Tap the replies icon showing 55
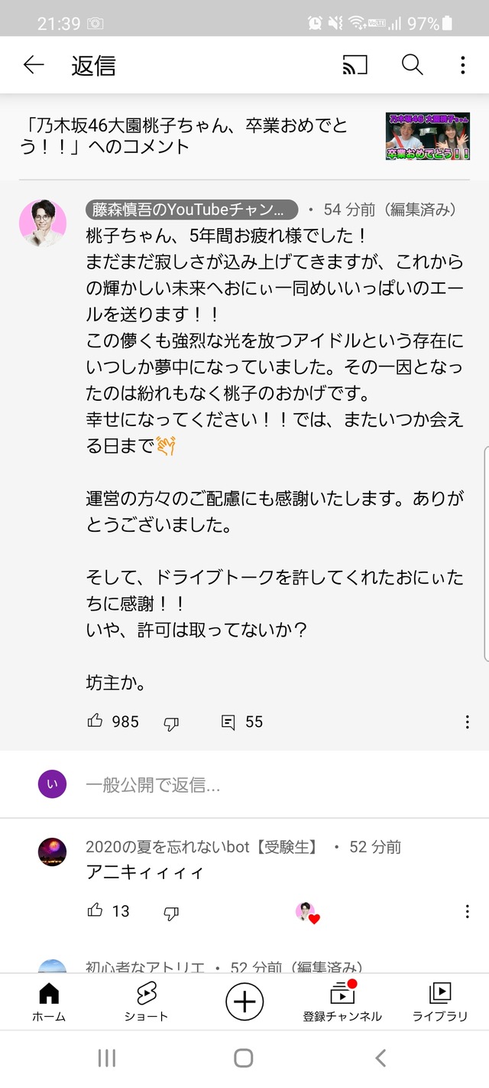The image size is (489, 1088). point(228,722)
